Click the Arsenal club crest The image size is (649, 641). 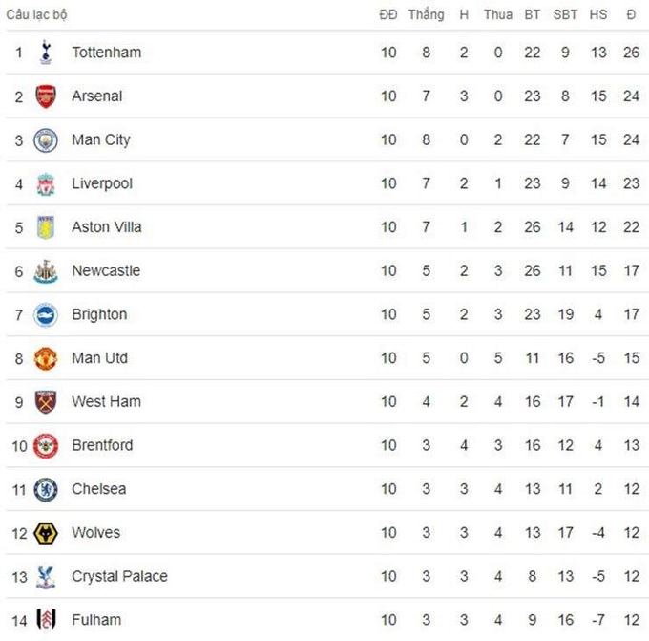[x=46, y=96]
